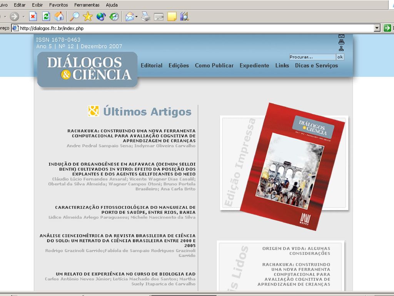394x296 pixels.
Task: Open Como Publicar page
Action: click(214, 66)
